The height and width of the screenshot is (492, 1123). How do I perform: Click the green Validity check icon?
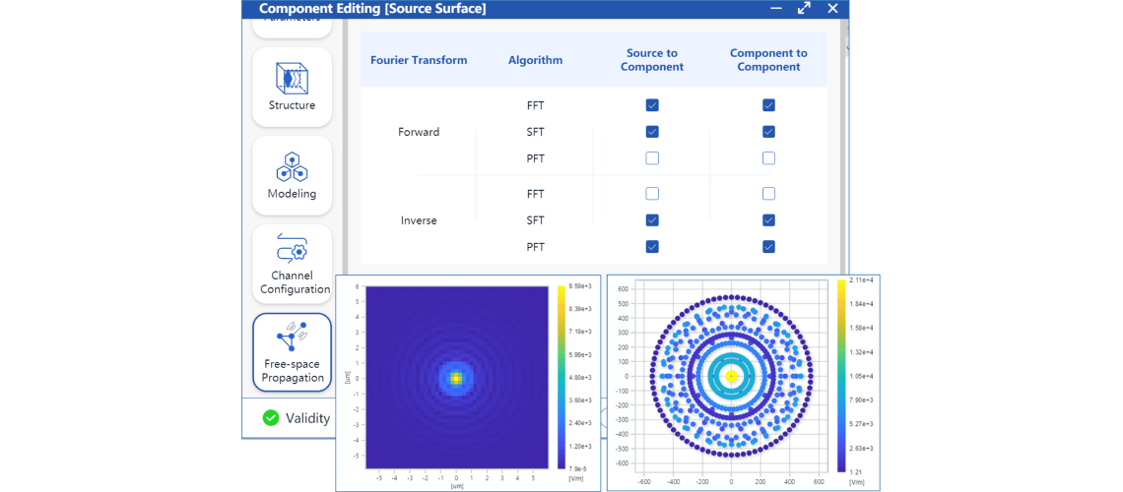[x=271, y=418]
